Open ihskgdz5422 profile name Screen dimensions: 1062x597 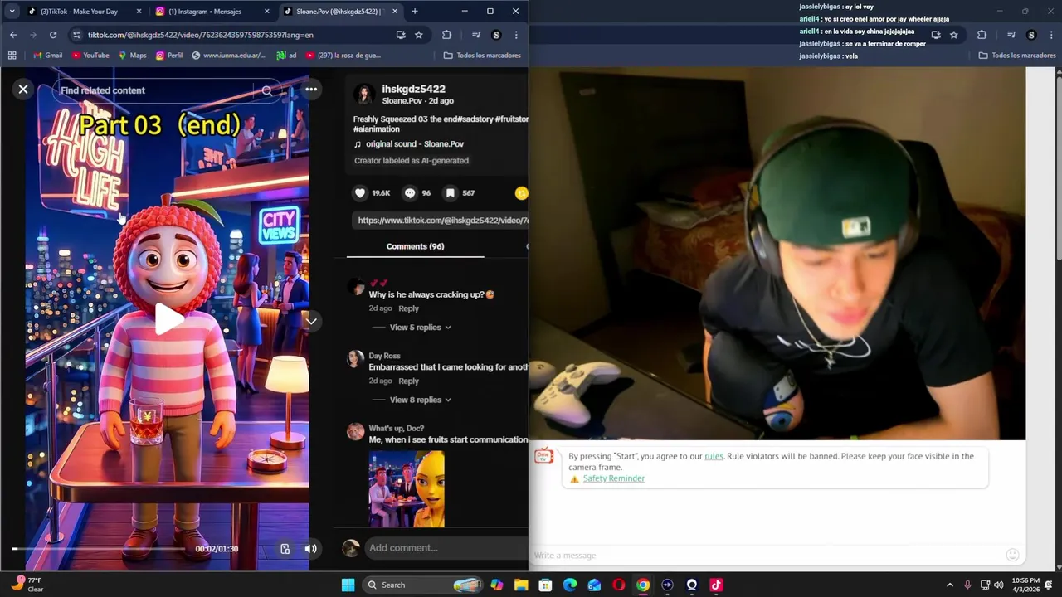coord(413,89)
